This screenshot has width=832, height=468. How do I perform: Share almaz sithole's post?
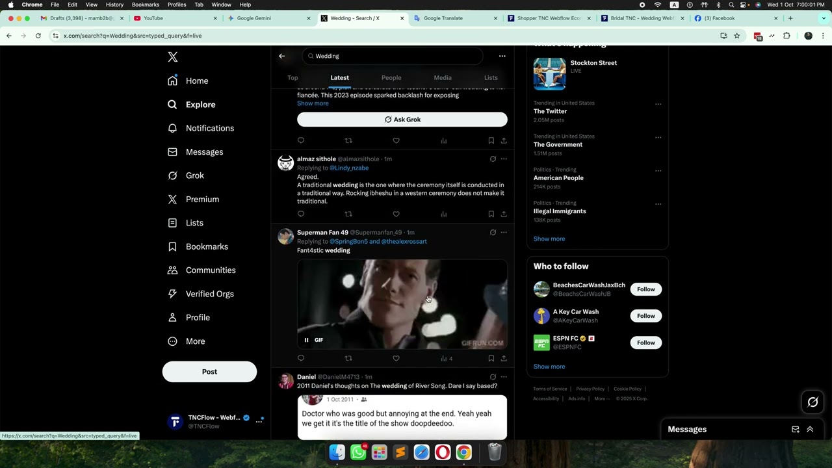pos(504,214)
